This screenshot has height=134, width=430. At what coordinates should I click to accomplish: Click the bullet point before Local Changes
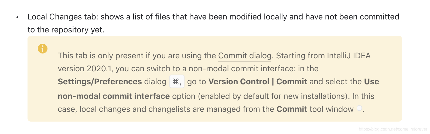click(x=18, y=17)
